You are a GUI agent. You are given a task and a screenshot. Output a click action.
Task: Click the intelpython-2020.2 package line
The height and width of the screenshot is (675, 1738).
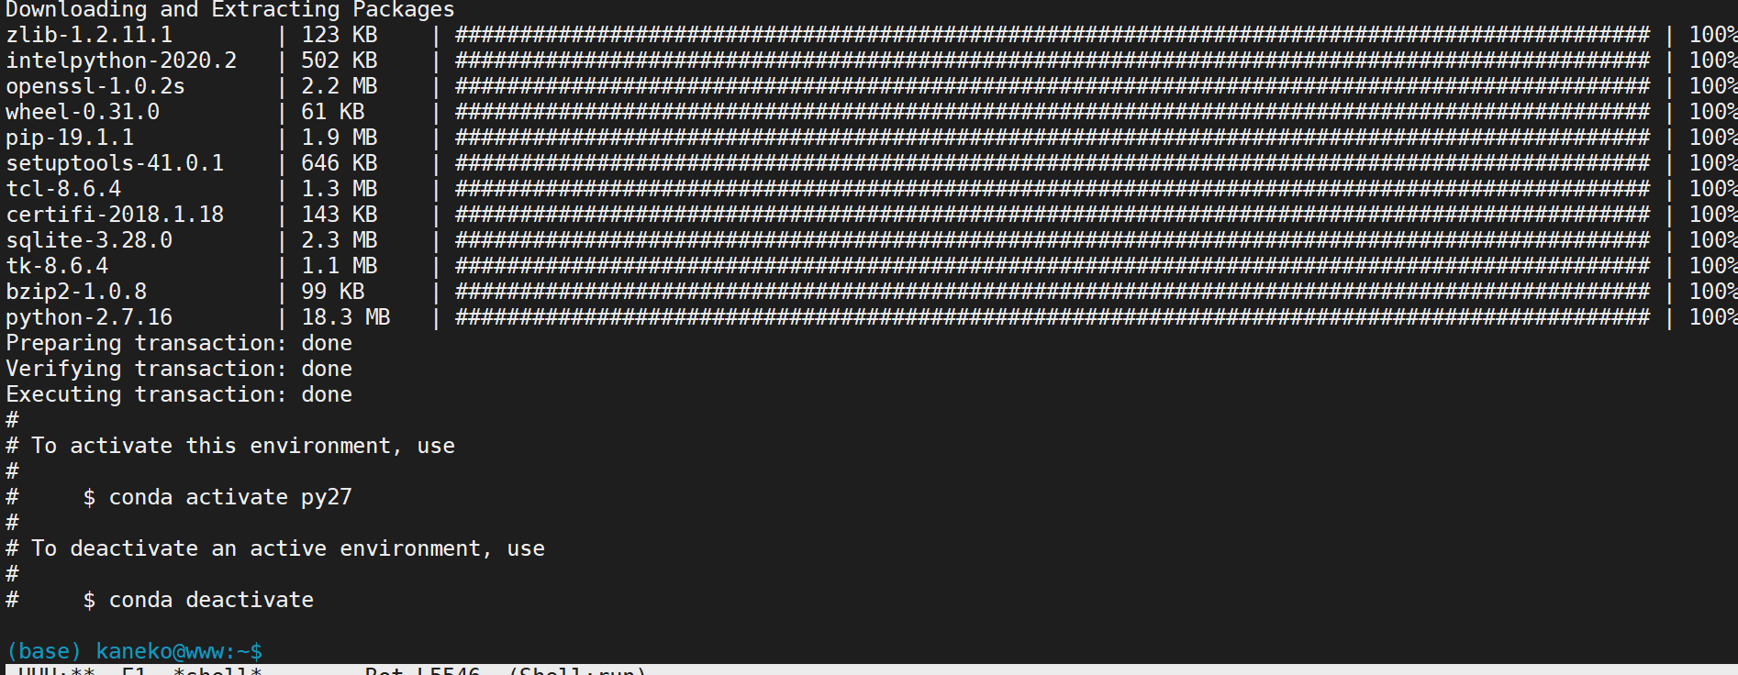click(x=871, y=61)
